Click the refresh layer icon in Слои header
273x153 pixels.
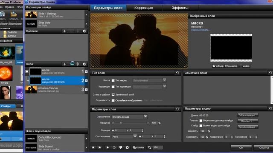(72, 64)
